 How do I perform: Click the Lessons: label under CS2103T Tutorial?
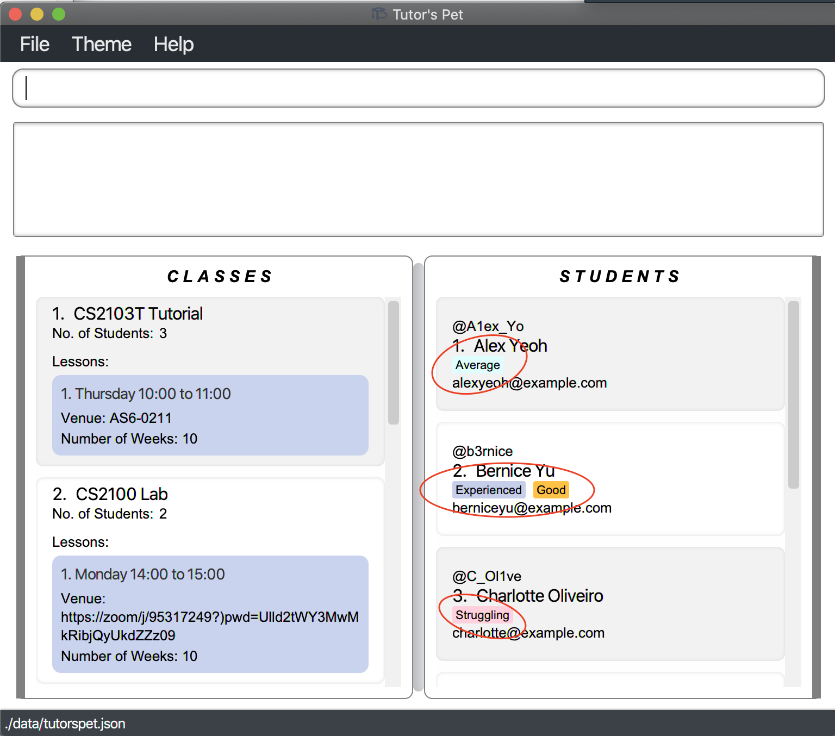(80, 361)
